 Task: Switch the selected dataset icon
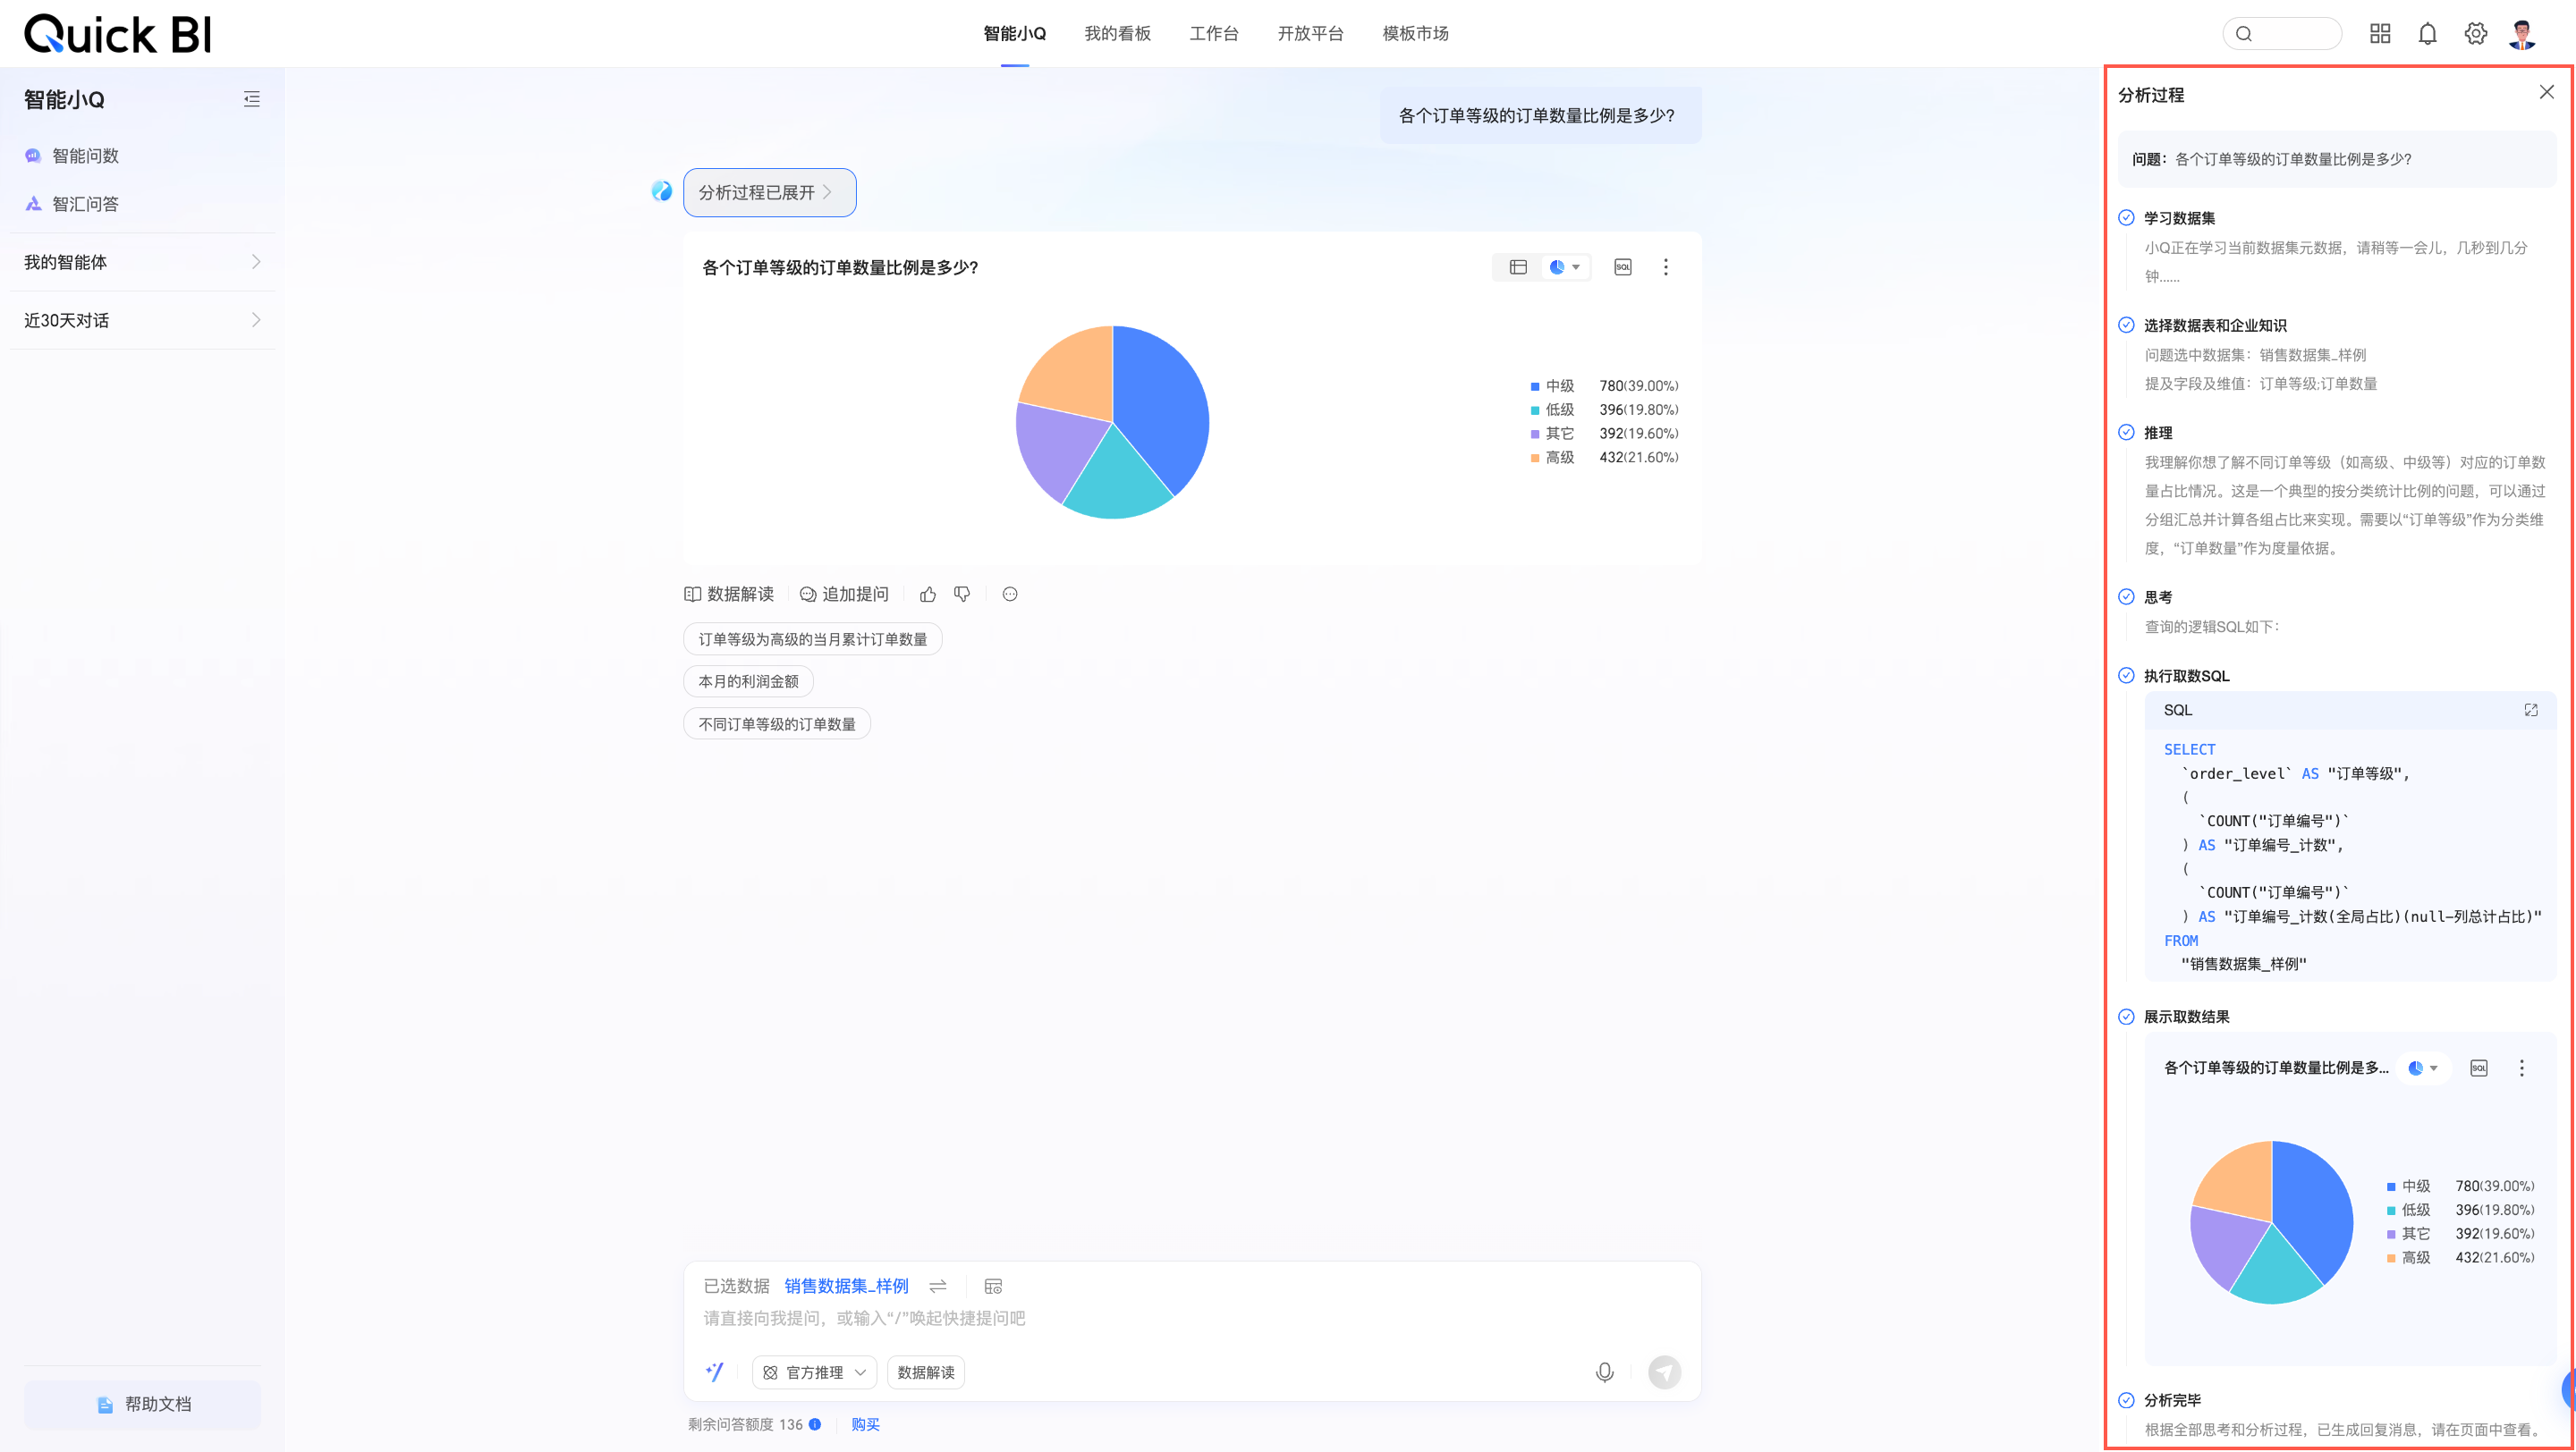[x=938, y=1286]
